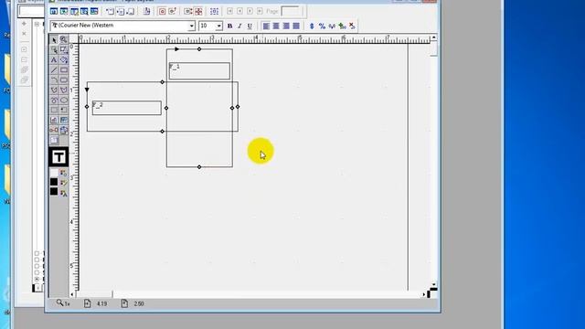The width and height of the screenshot is (585, 329).
Task: Select the arrow Select tool
Action: [54, 39]
